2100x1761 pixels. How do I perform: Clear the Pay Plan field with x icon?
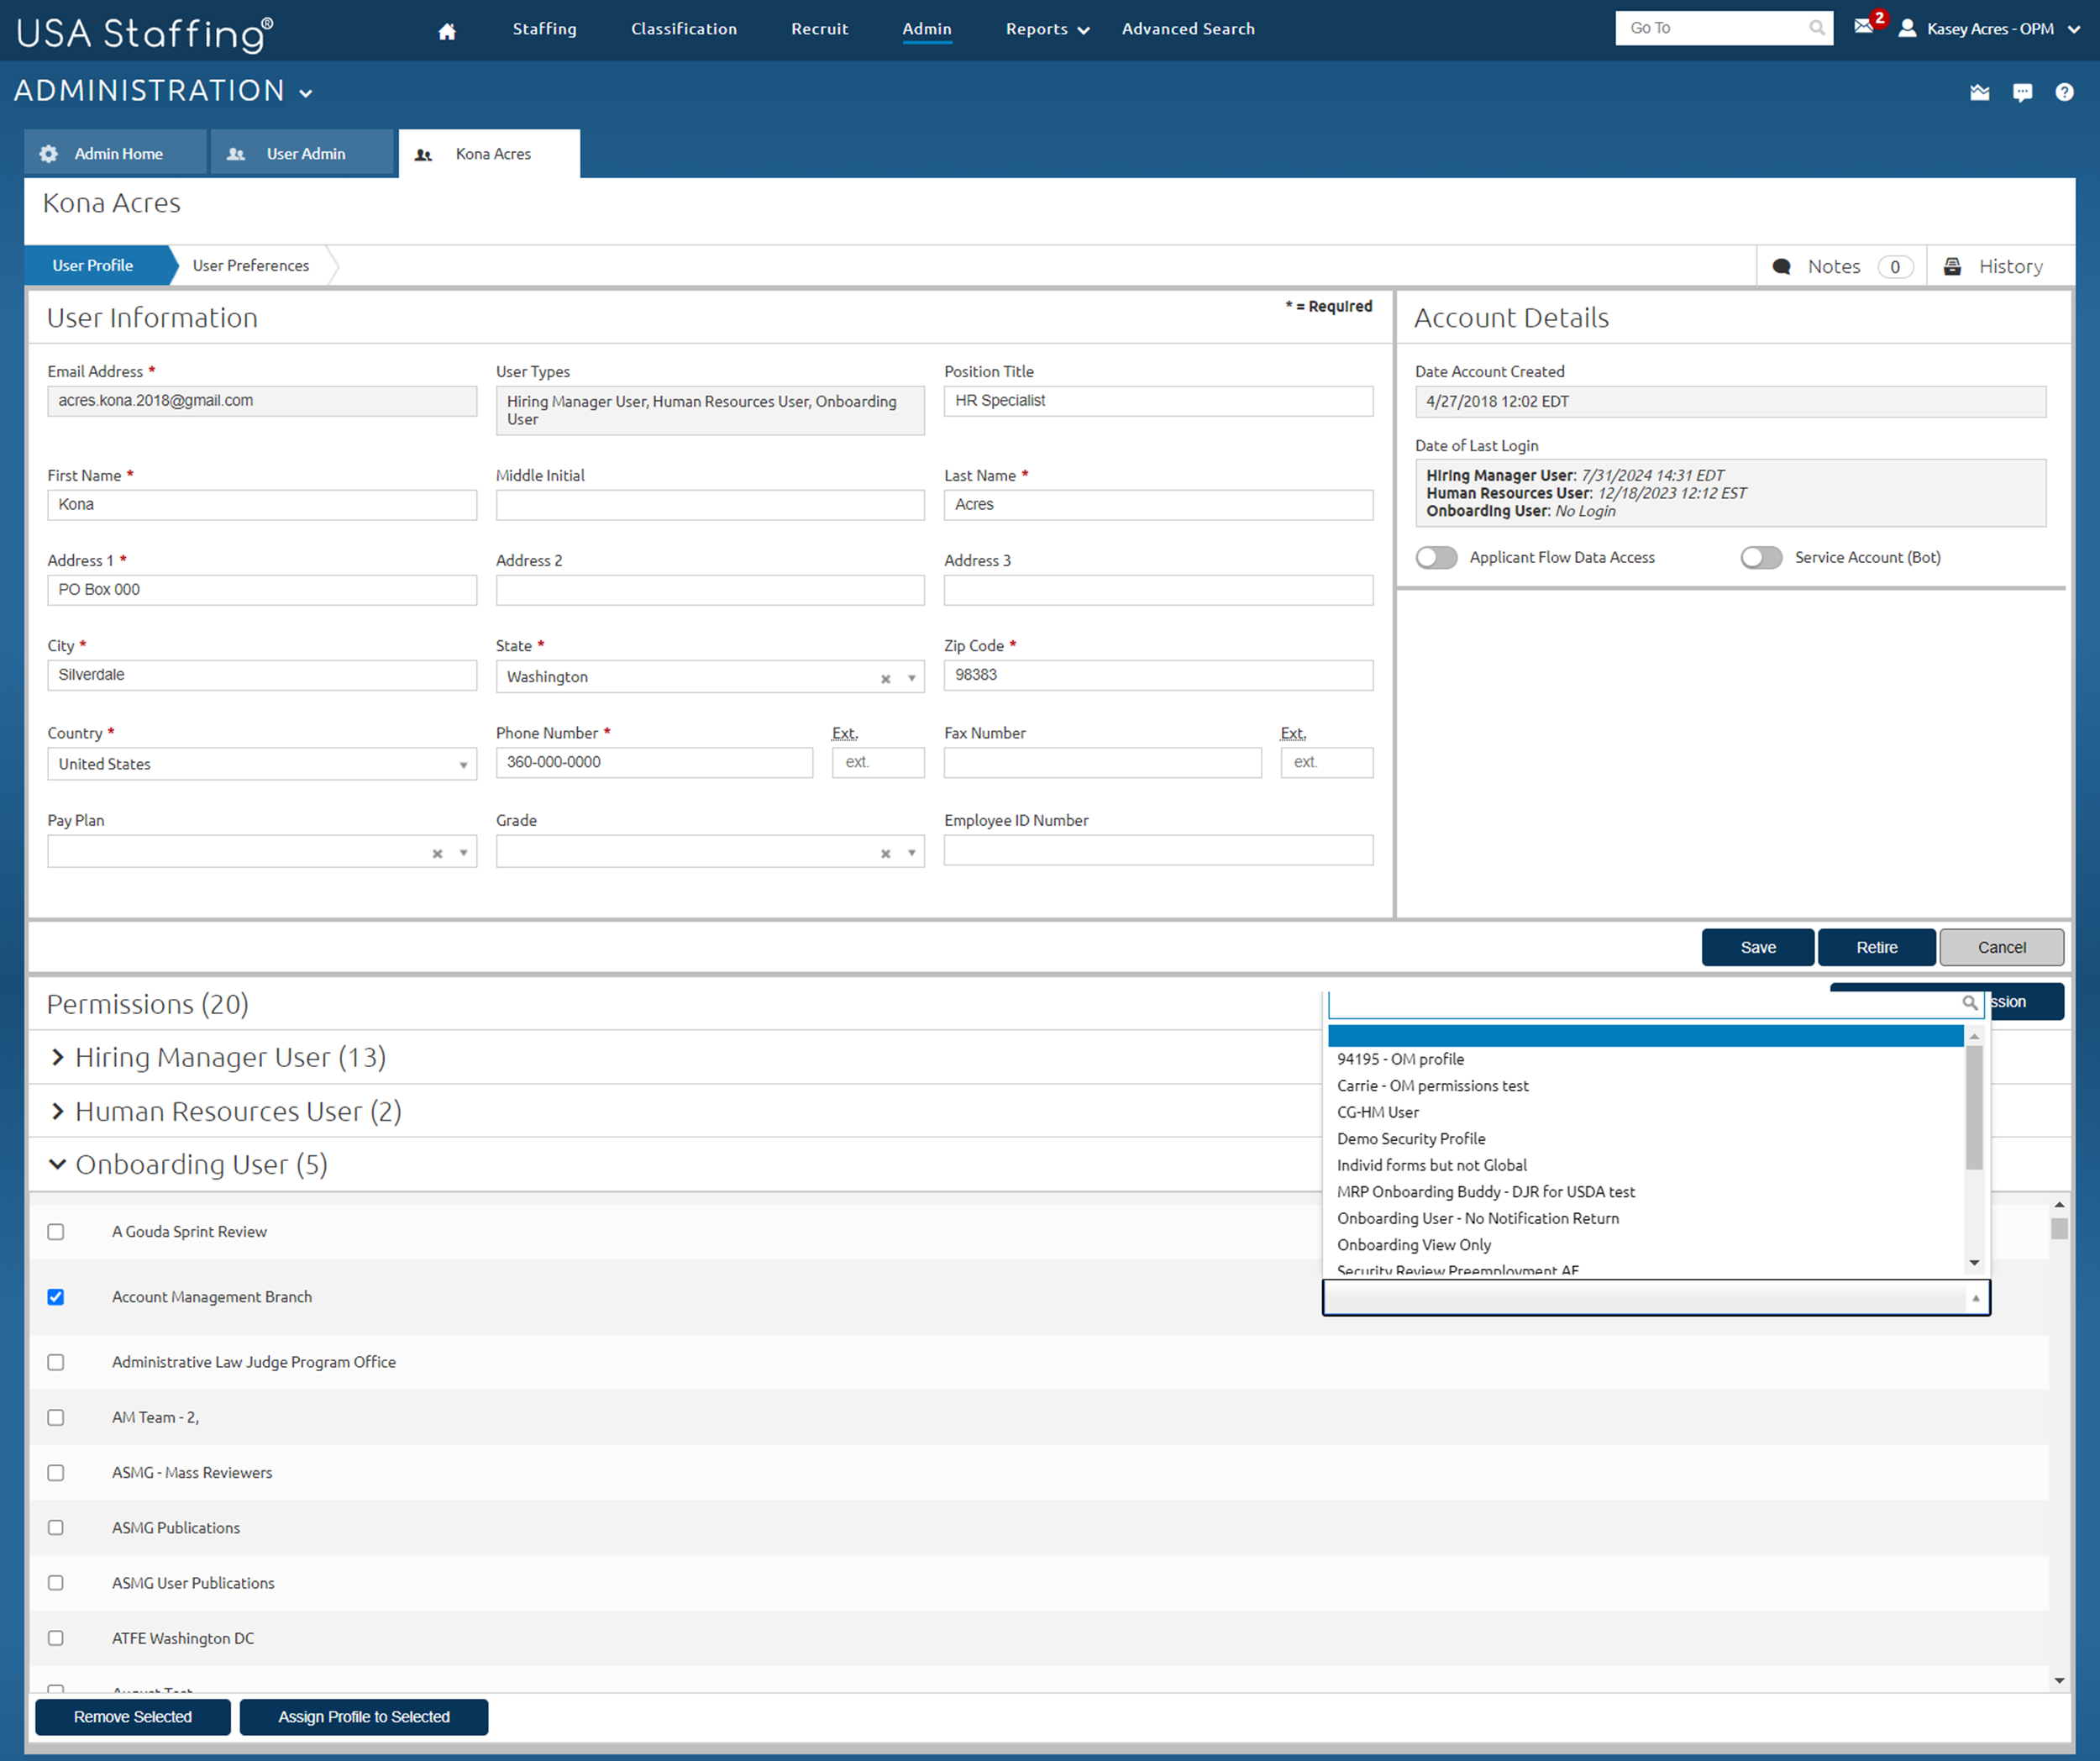[437, 854]
